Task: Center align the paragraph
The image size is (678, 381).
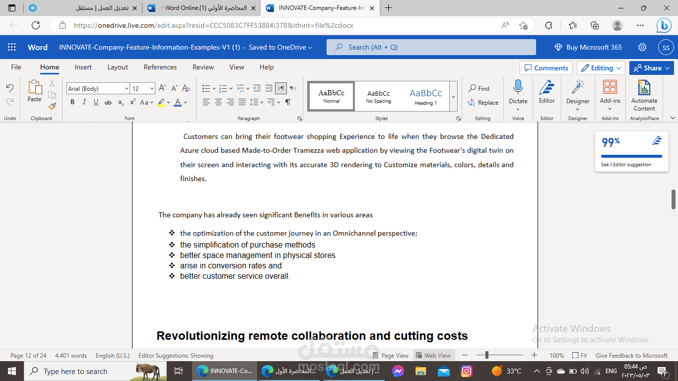Action: point(218,102)
